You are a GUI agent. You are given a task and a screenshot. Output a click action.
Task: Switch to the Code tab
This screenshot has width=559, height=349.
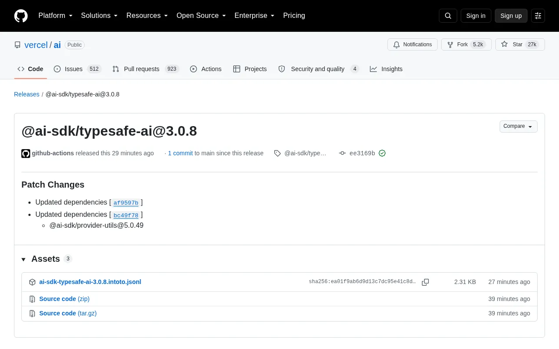point(31,69)
